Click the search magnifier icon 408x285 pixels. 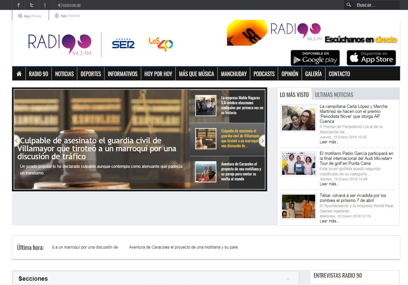point(349,5)
